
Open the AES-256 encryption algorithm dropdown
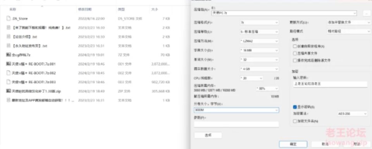click(x=352, y=114)
